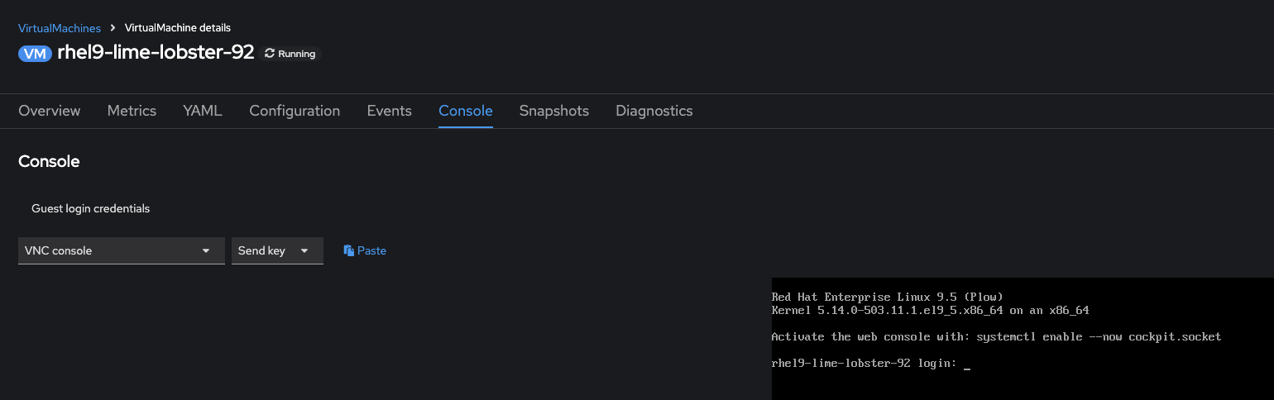1274x400 pixels.
Task: Click the Paste clipboard icon
Action: coord(349,250)
